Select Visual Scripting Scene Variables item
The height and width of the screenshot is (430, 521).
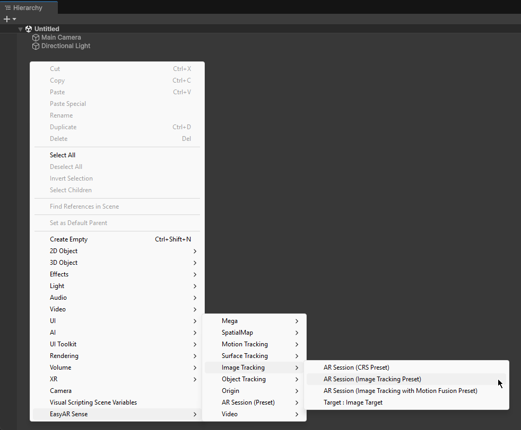(93, 402)
